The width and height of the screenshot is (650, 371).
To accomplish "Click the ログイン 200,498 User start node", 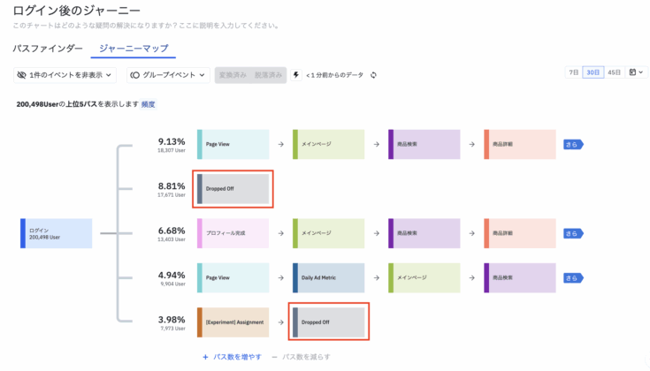I will (57, 233).
